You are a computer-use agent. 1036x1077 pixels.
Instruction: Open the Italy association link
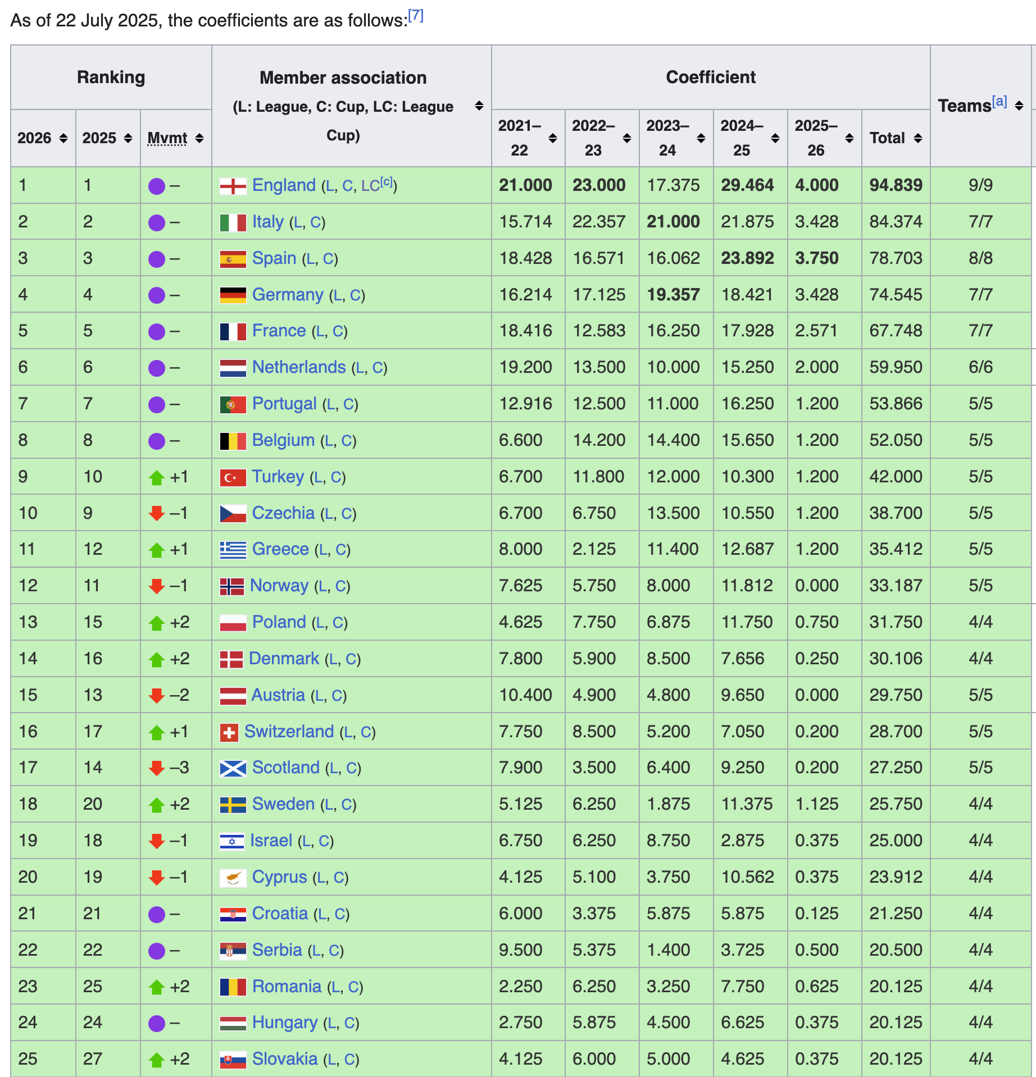(x=267, y=222)
